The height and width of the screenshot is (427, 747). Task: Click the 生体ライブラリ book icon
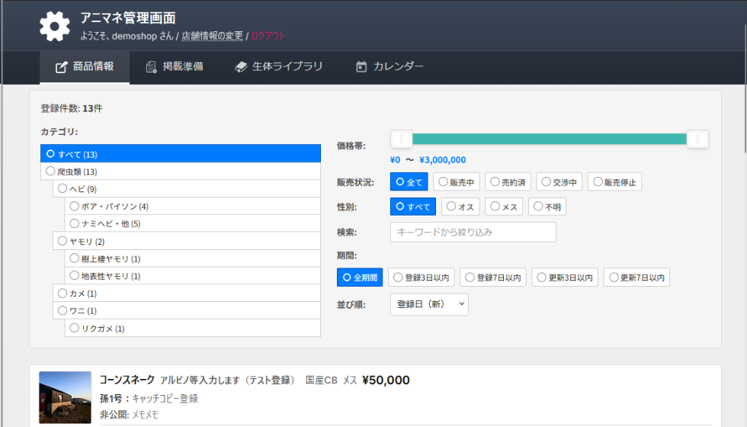tap(241, 67)
